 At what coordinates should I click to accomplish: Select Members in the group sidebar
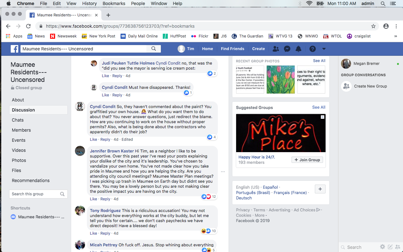(x=21, y=130)
